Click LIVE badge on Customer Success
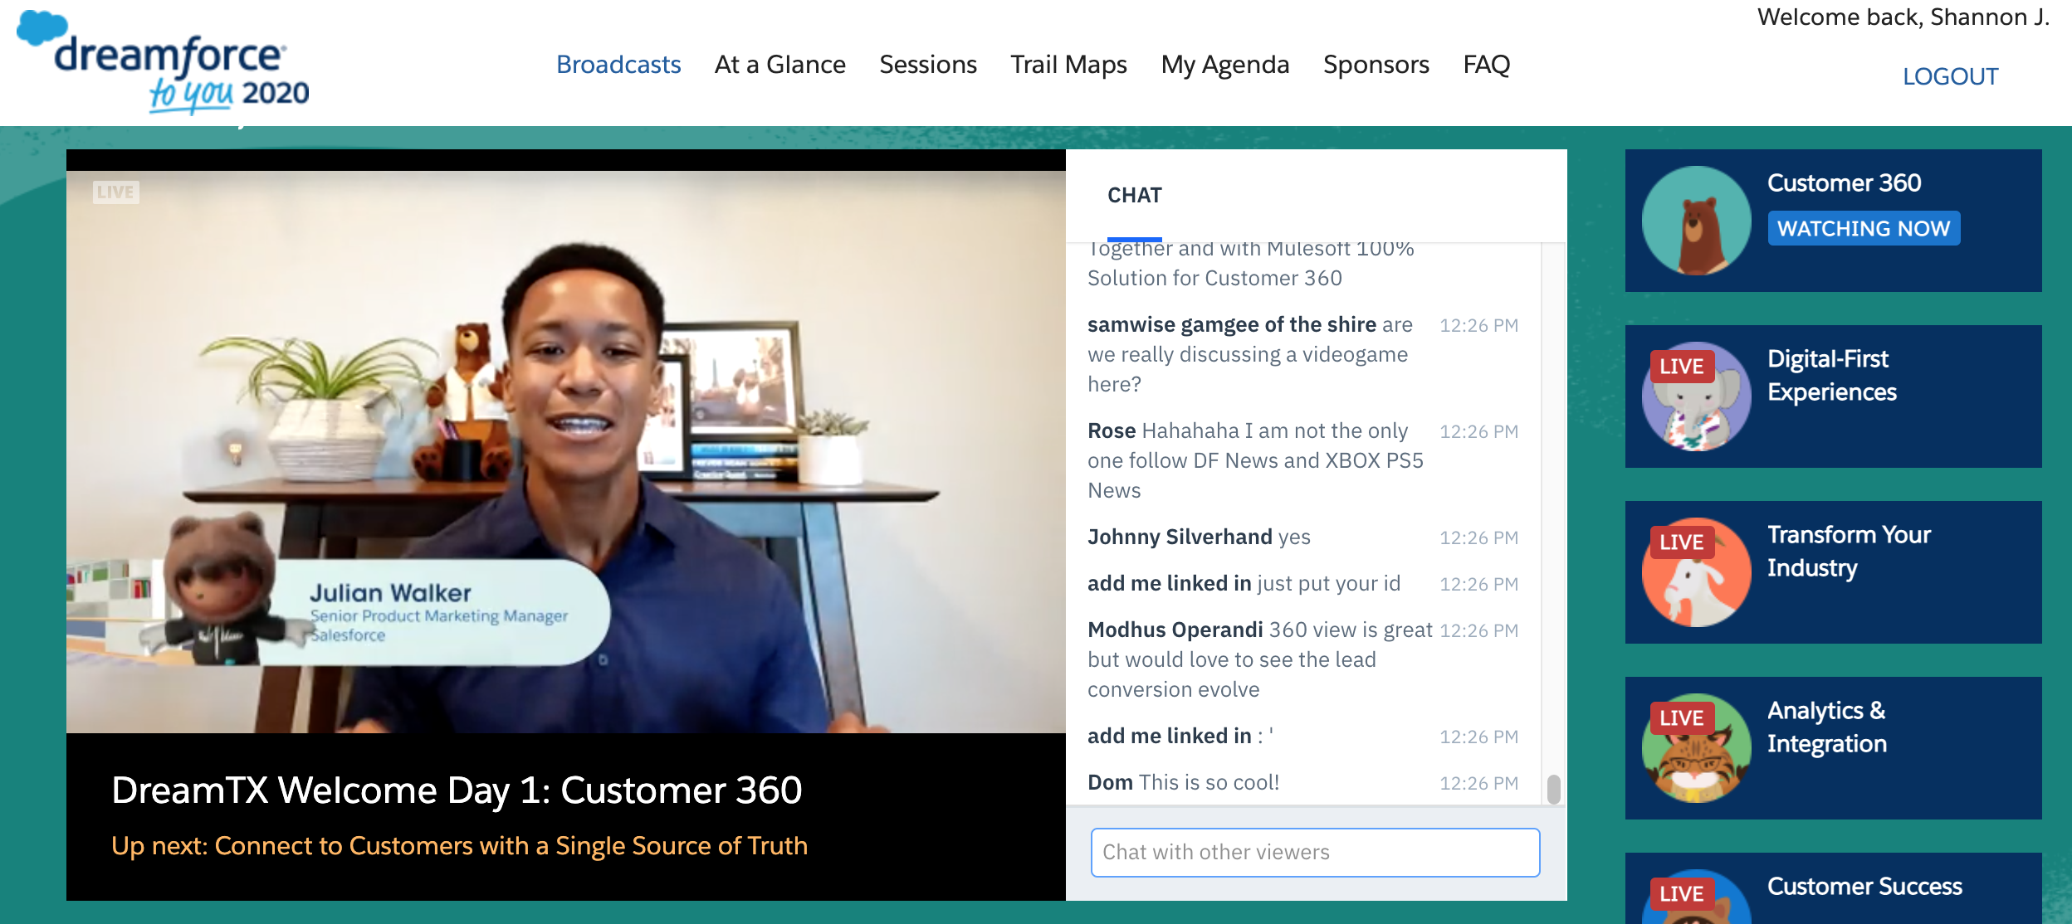The image size is (2072, 924). [1681, 893]
